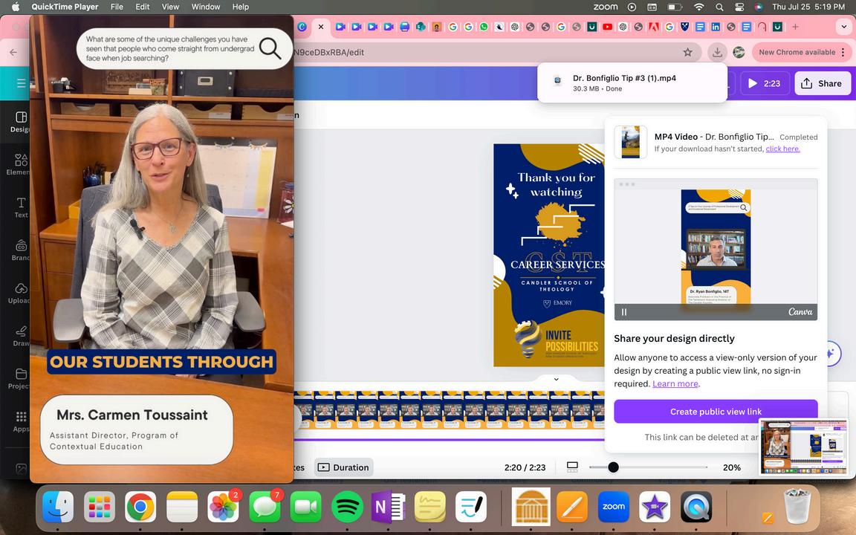The height and width of the screenshot is (535, 856).
Task: Open Launchpad from the Dock
Action: [100, 508]
